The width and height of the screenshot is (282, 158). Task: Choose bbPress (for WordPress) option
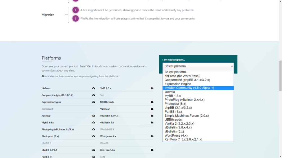[x=182, y=76]
